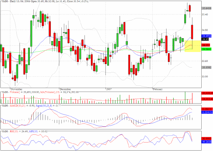
Task: Select the red 14,313,40 volume average label
Action: (x=207, y=99)
